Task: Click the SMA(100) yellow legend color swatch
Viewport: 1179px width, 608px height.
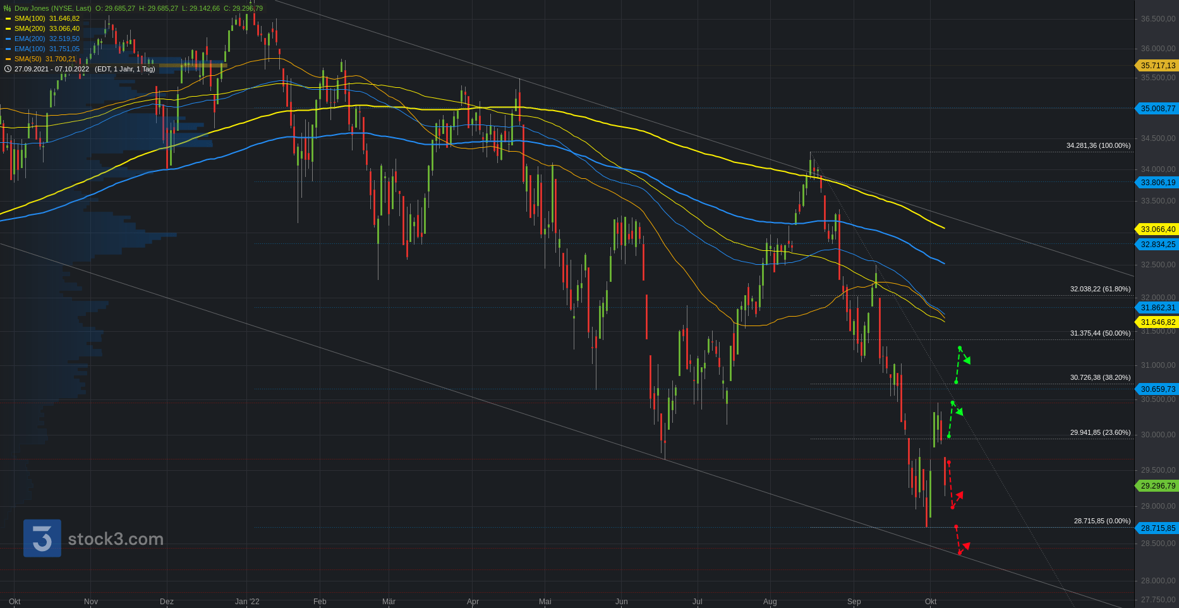Action: (8, 18)
